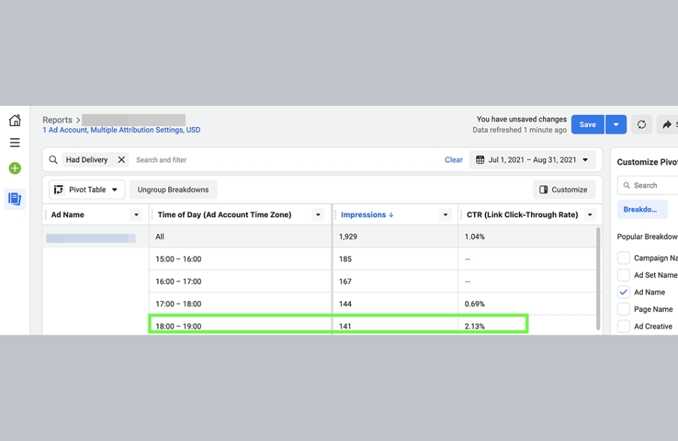Click the Home icon in the left sidebar

coord(14,119)
